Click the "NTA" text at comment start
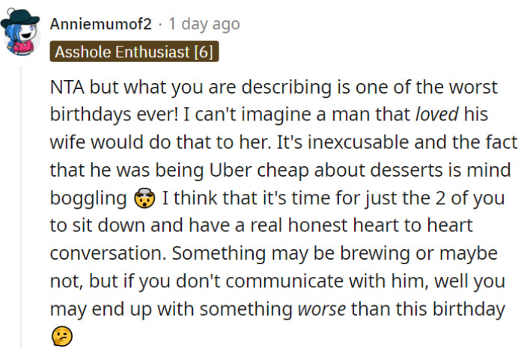Viewport: 524px width, 348px height. [x=67, y=87]
